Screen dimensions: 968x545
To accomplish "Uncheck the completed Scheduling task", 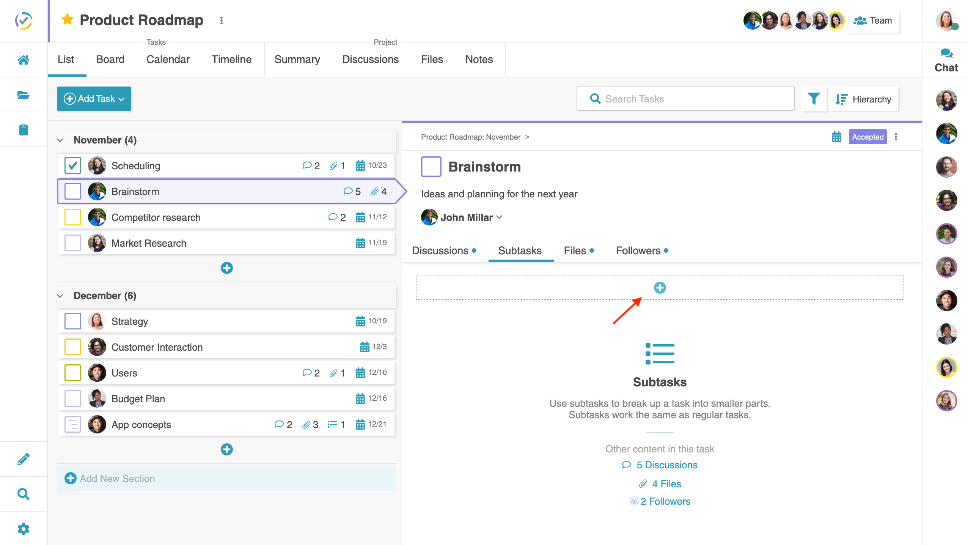I will [x=72, y=165].
